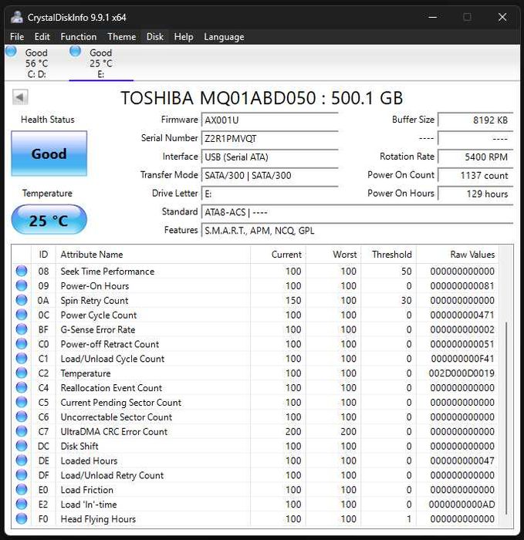Screen dimensions: 524x540
Task: Click the Transfer Mode field SATA/300
Action: pyautogui.click(x=270, y=175)
